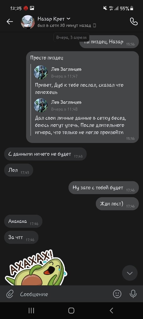The width and height of the screenshot is (143, 319).
Task: Tap the 'Ну зато с тобой будет' message
Action: (104, 188)
